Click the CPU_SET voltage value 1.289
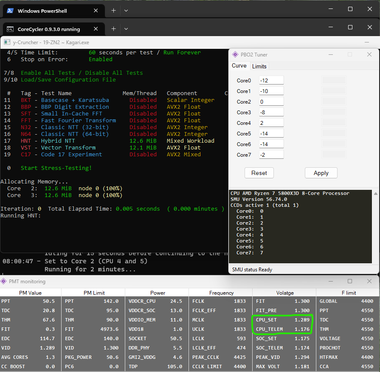Screen dimensions: 380x372 tap(302, 320)
